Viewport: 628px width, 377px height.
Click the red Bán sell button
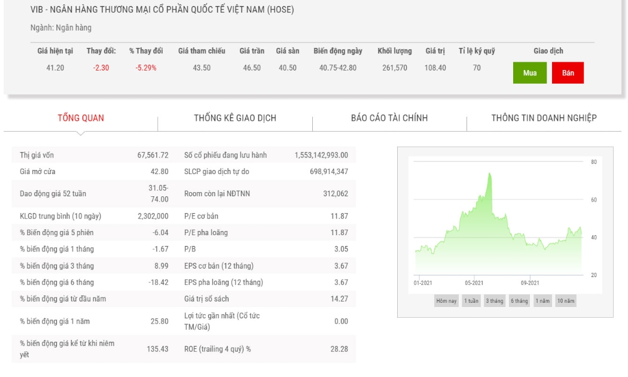568,72
